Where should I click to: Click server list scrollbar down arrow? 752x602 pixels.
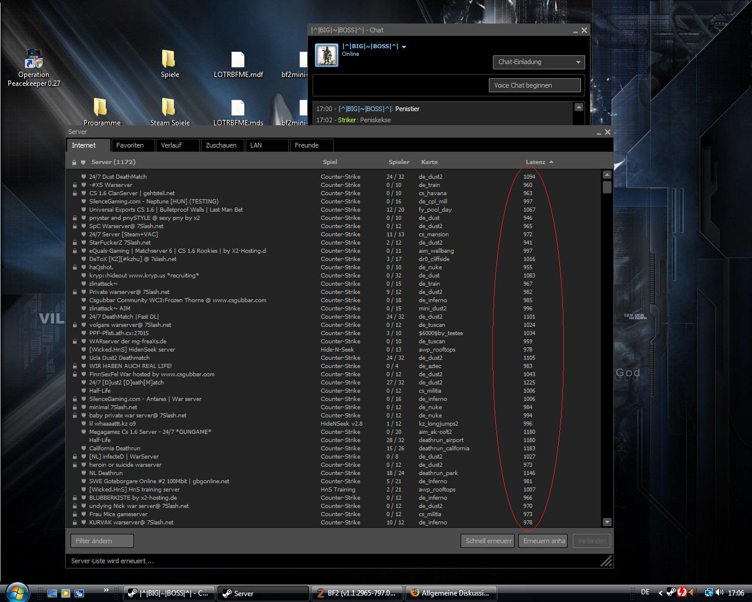pyautogui.click(x=607, y=522)
